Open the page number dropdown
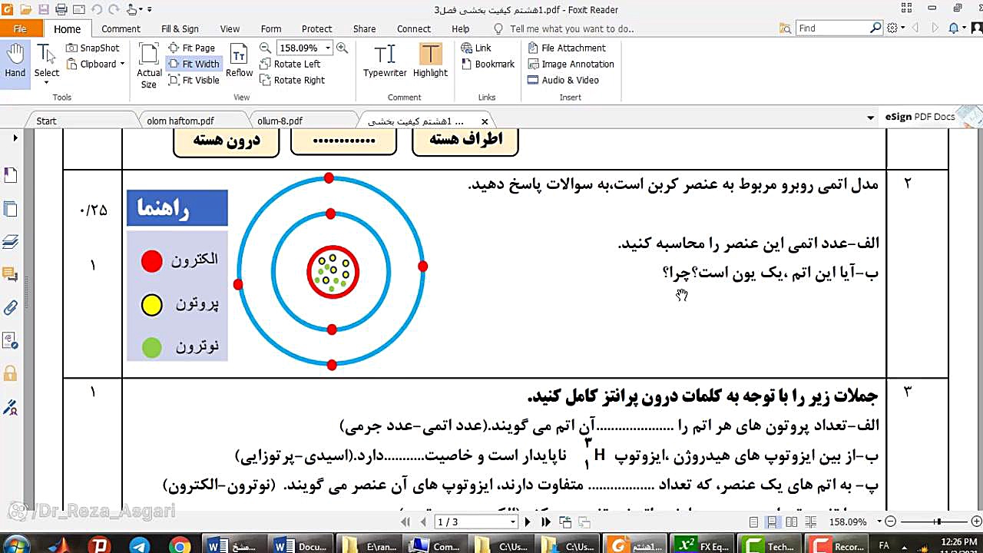983x553 pixels. (x=512, y=522)
